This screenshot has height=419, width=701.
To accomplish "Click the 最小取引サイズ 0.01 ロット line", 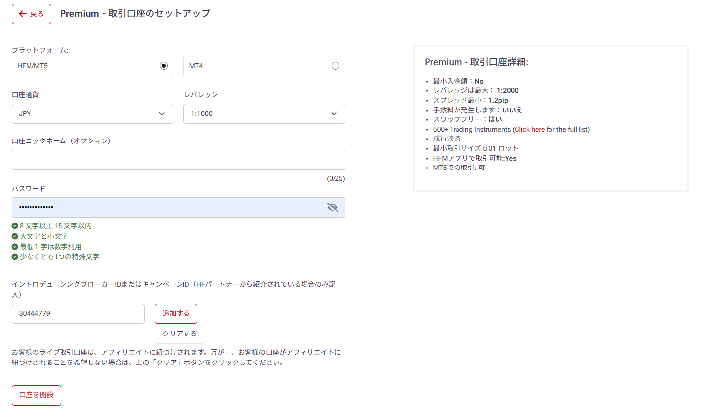I will [476, 148].
